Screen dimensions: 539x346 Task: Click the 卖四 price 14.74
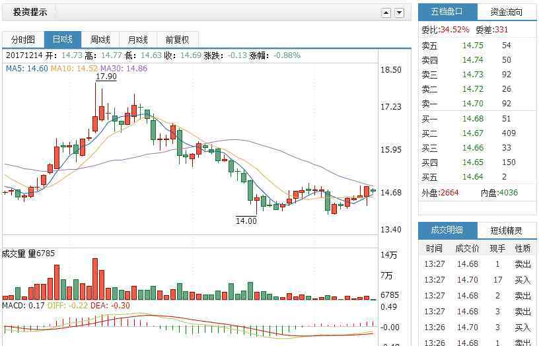click(x=473, y=60)
